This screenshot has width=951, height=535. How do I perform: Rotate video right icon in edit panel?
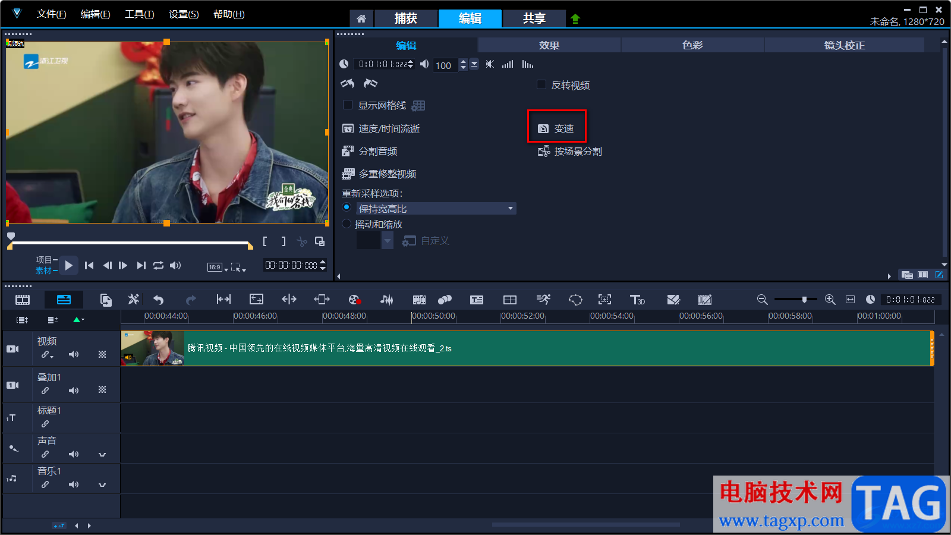(x=370, y=83)
